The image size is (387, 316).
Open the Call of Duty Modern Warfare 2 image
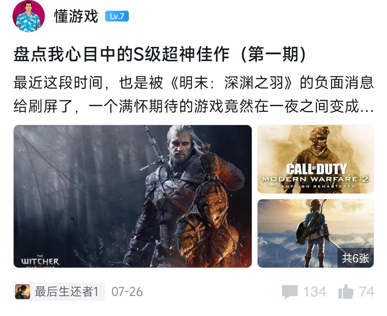tap(316, 159)
